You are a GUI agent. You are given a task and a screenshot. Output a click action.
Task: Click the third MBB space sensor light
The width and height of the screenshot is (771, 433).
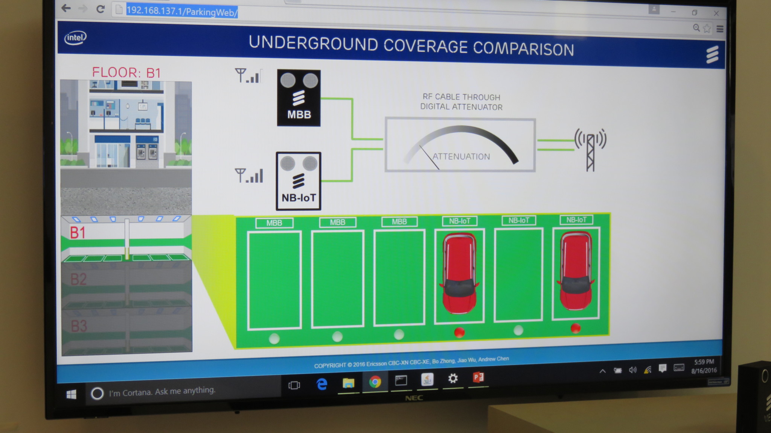[x=399, y=334]
